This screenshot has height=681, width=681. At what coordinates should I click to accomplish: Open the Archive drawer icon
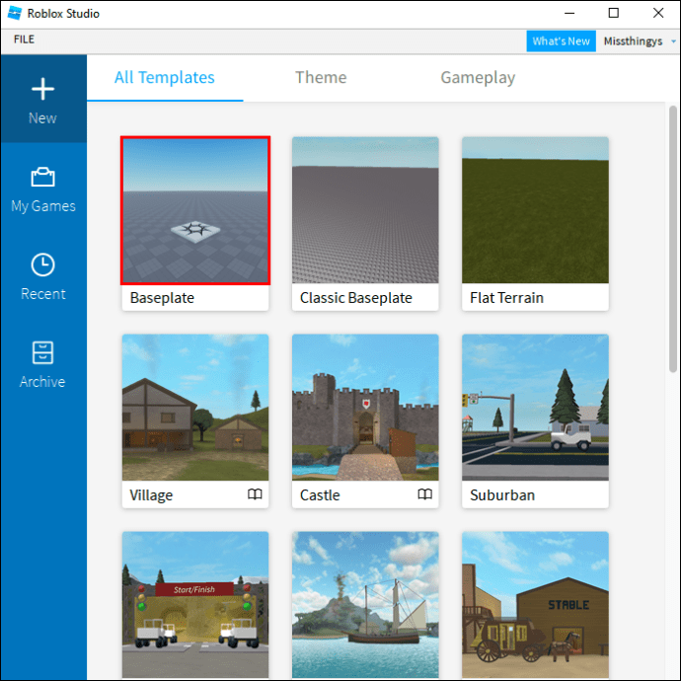pyautogui.click(x=42, y=352)
